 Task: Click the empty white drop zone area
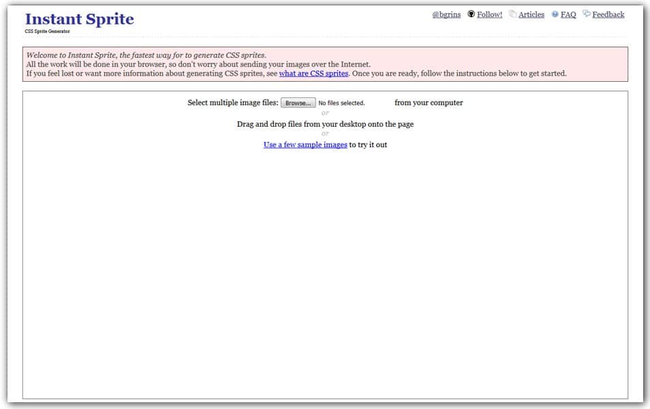pyautogui.click(x=325, y=273)
